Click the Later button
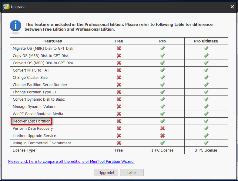Image resolution: width=238 pixels, height=181 pixels. click(x=132, y=173)
